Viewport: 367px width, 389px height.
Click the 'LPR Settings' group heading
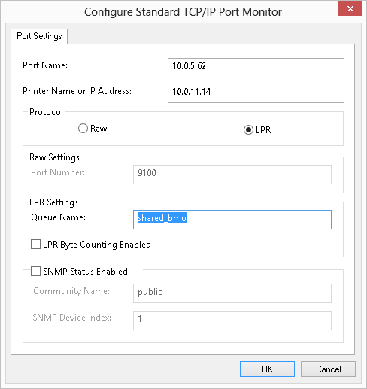(53, 202)
